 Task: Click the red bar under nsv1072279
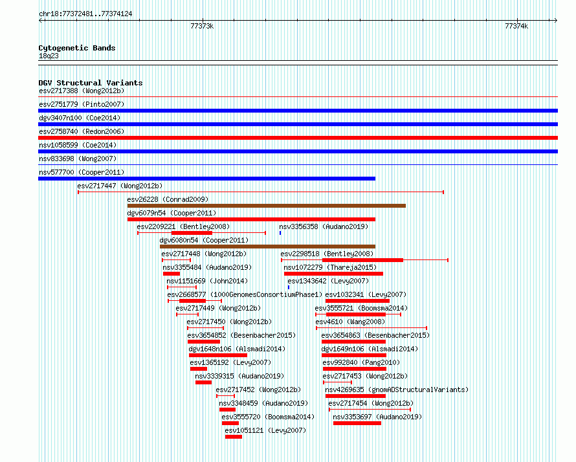point(333,274)
